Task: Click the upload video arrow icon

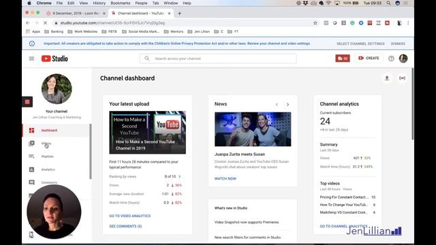Action: [387, 78]
